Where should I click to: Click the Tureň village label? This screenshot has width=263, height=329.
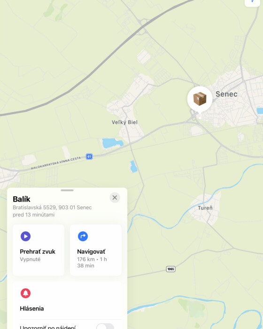(205, 208)
